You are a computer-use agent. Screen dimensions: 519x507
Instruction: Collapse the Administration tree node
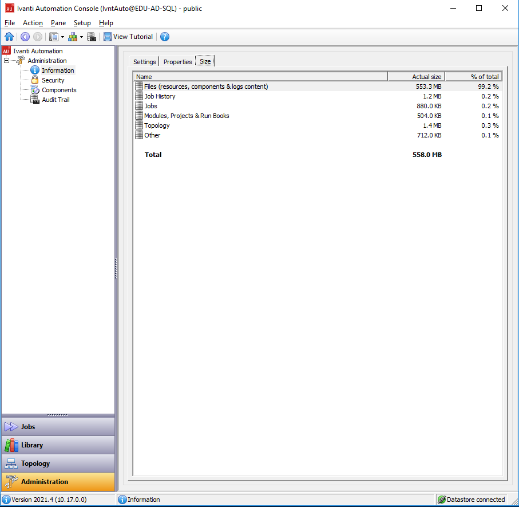(x=6, y=61)
